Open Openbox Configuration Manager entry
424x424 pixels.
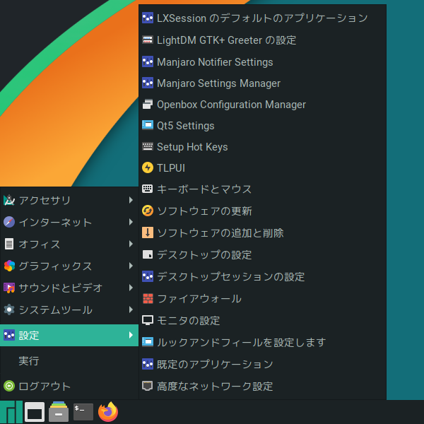pos(262,105)
